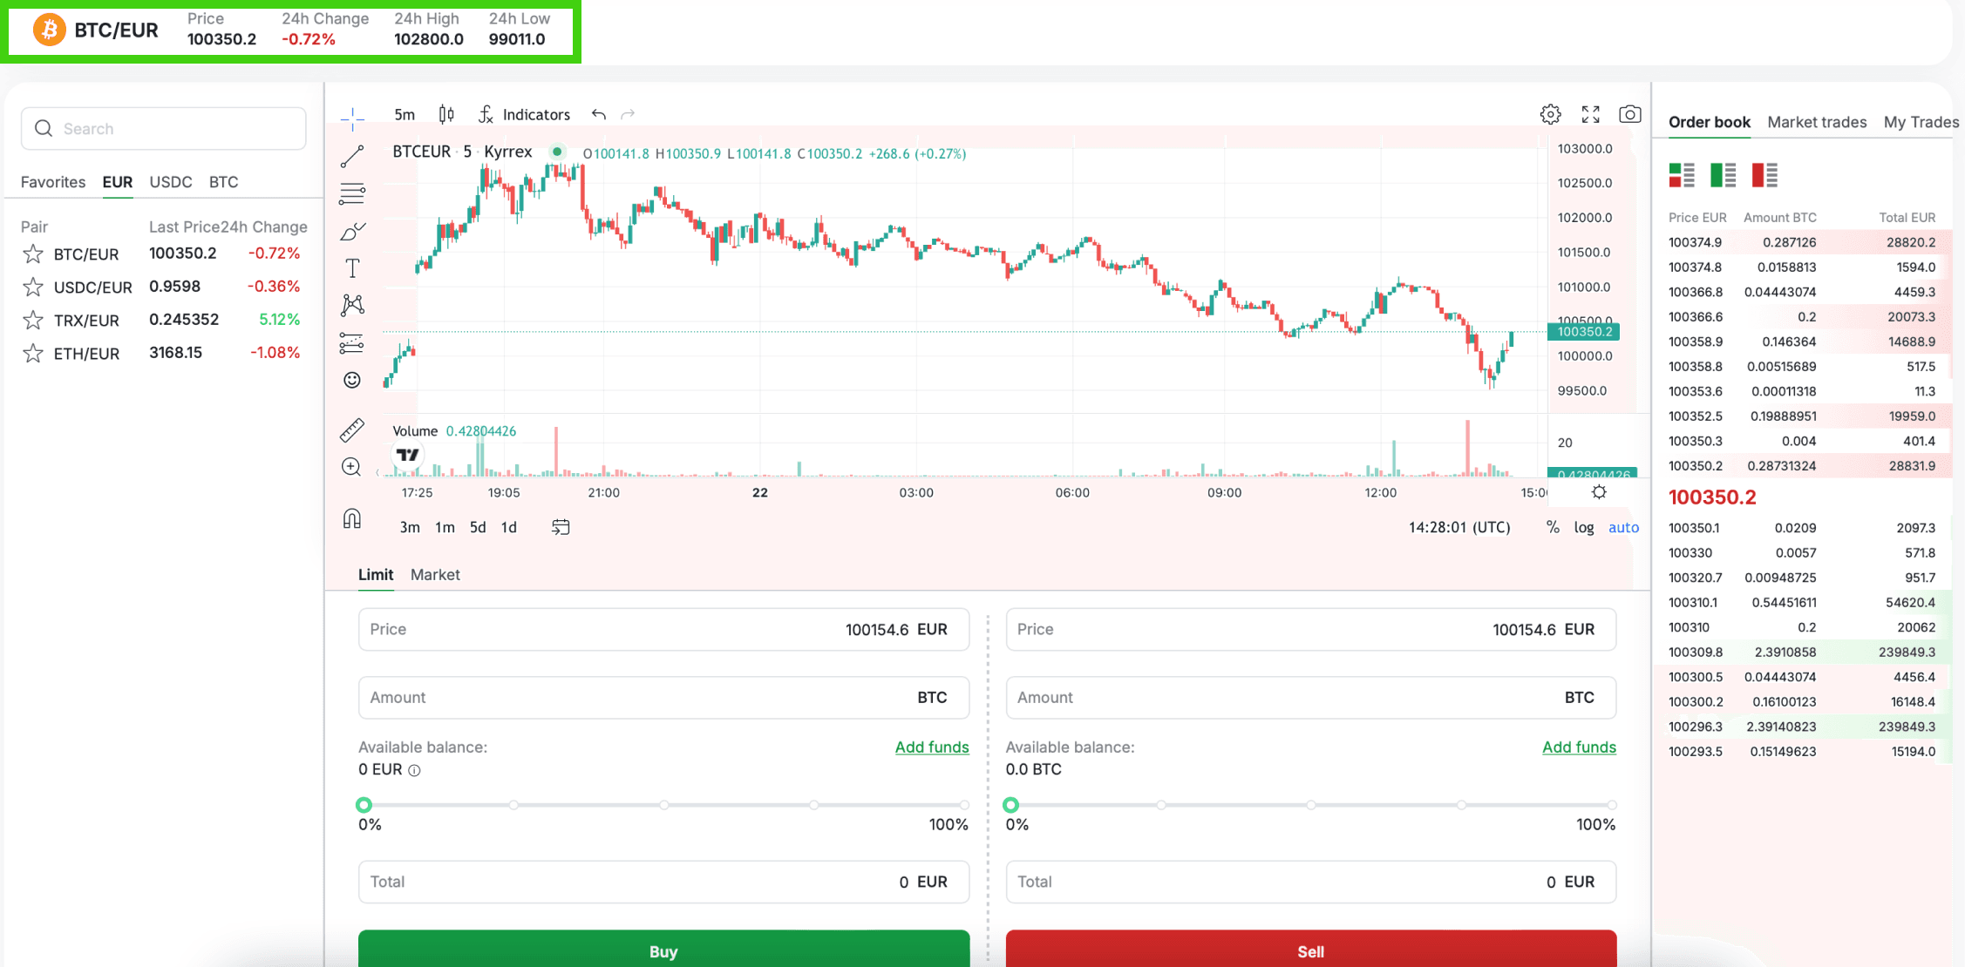Set chart range to 1m

[445, 527]
